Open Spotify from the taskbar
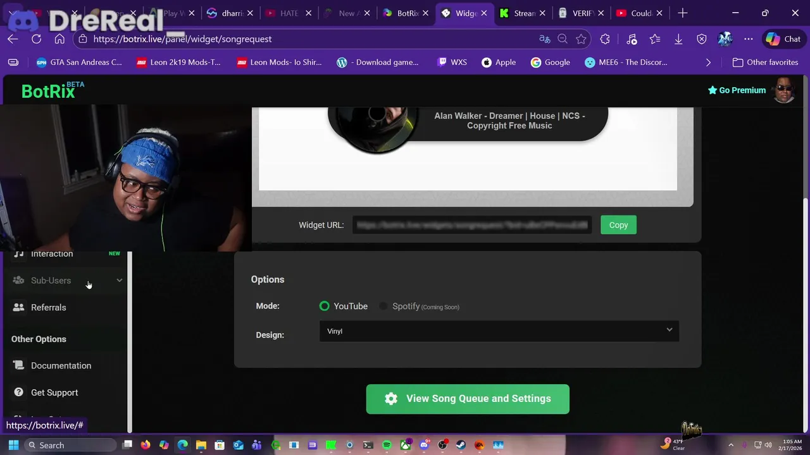This screenshot has width=810, height=455. [x=387, y=446]
